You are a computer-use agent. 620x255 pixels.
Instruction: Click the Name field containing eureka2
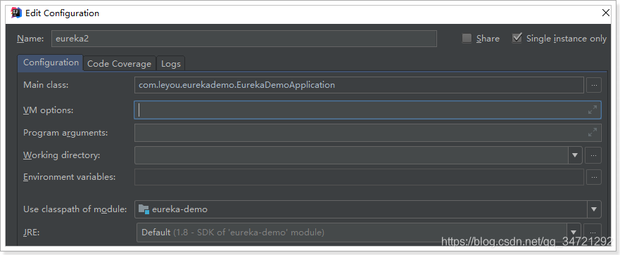[x=244, y=39]
